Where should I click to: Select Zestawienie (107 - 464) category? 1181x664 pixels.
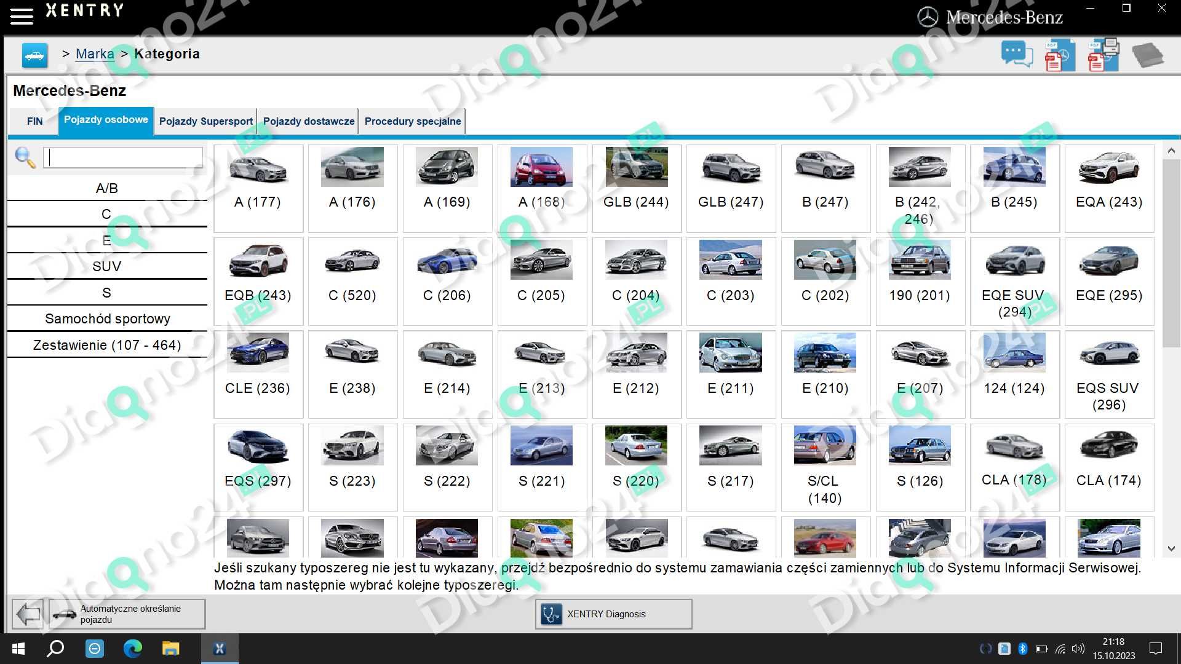tap(107, 345)
